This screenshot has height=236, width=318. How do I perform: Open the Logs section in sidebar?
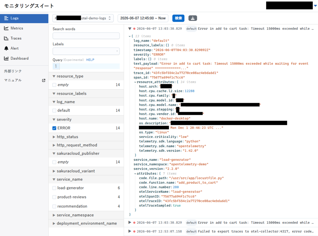tap(24, 18)
